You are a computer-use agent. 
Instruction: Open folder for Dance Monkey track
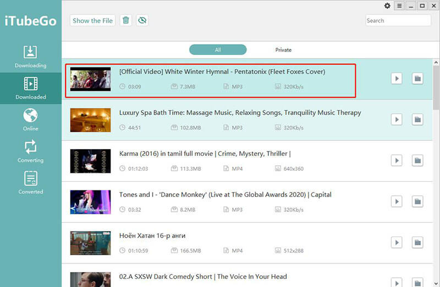[x=417, y=201]
